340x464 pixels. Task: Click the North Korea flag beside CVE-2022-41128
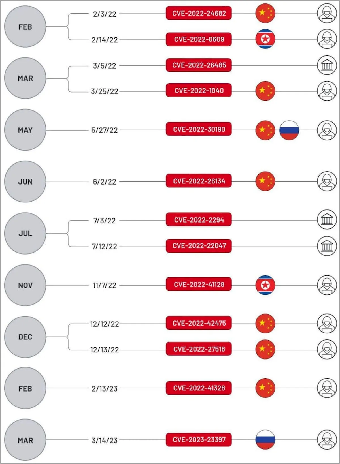click(265, 285)
